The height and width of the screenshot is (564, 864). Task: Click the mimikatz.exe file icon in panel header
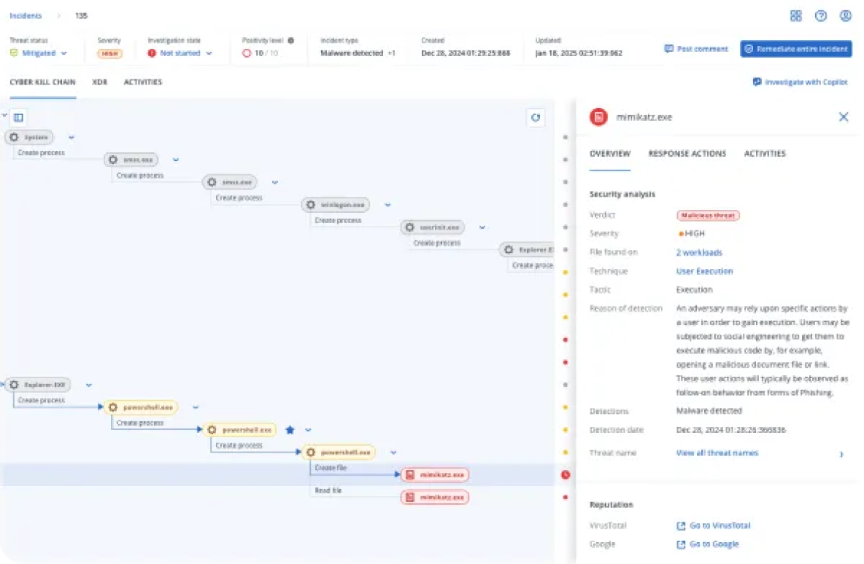click(598, 117)
